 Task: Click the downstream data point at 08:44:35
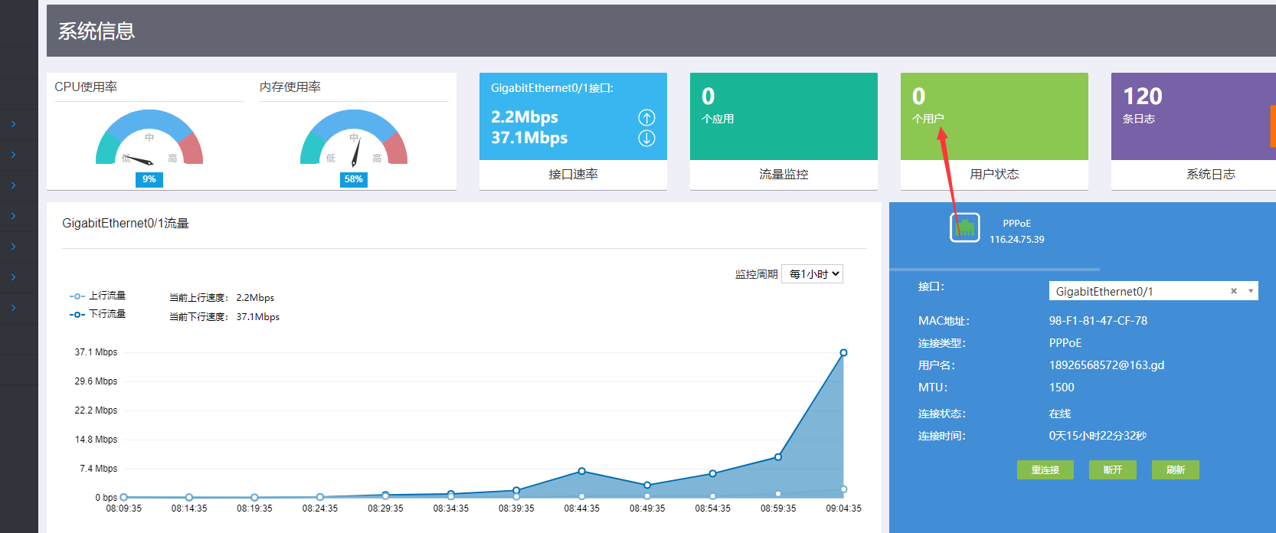pos(582,471)
